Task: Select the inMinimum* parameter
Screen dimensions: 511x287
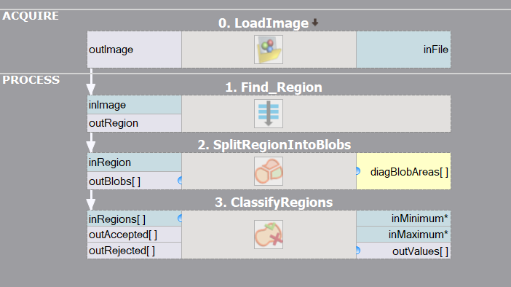Action: tap(403, 219)
